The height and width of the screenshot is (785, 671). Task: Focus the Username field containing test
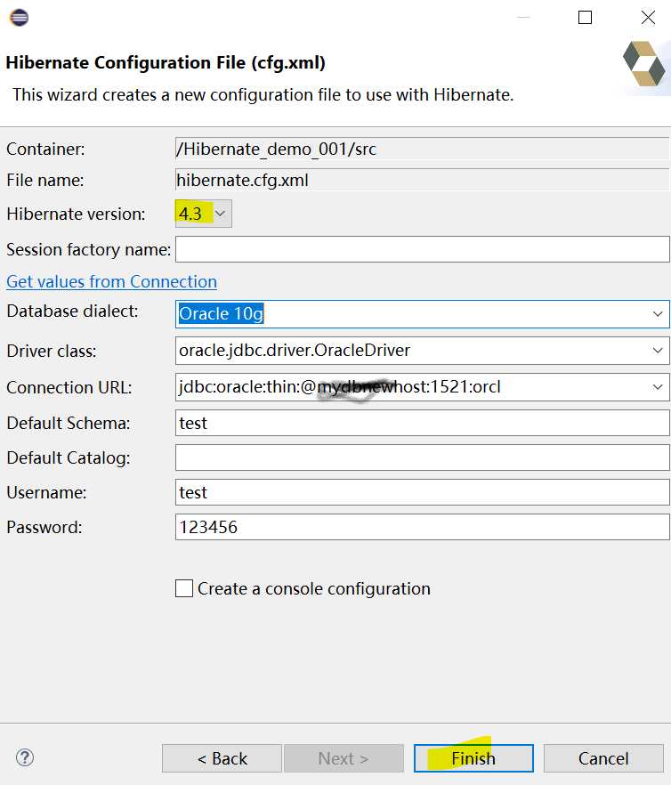[x=422, y=492]
